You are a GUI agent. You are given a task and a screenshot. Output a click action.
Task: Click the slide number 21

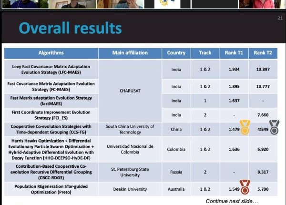click(x=280, y=19)
